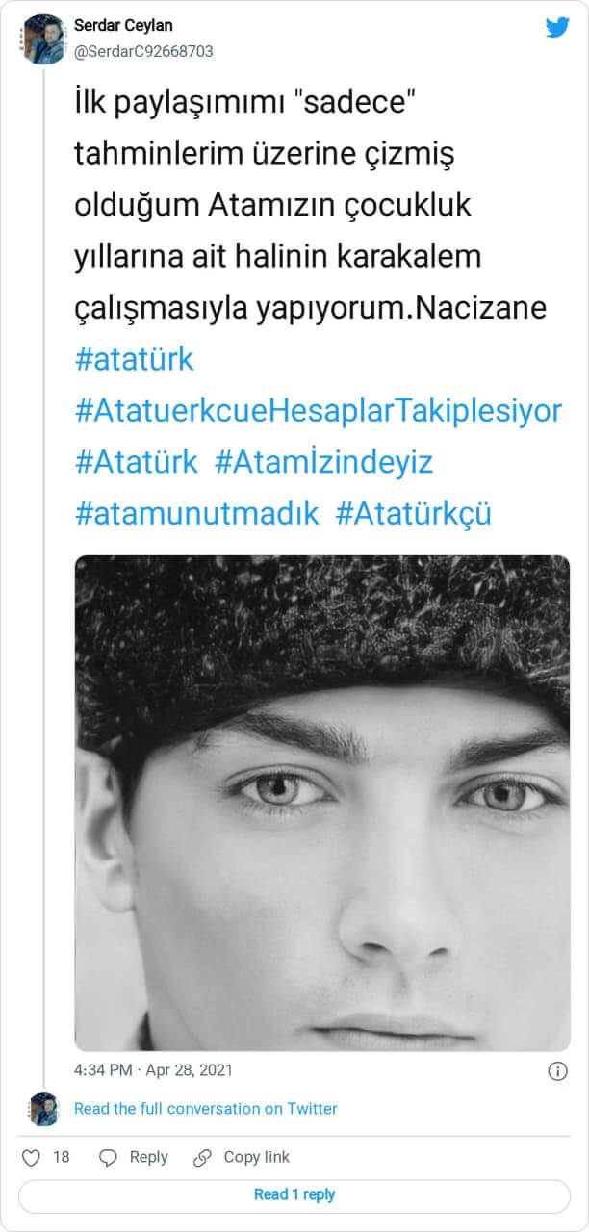This screenshot has height=1232, width=589.
Task: Click the Read 1 reply button
Action: [294, 1194]
